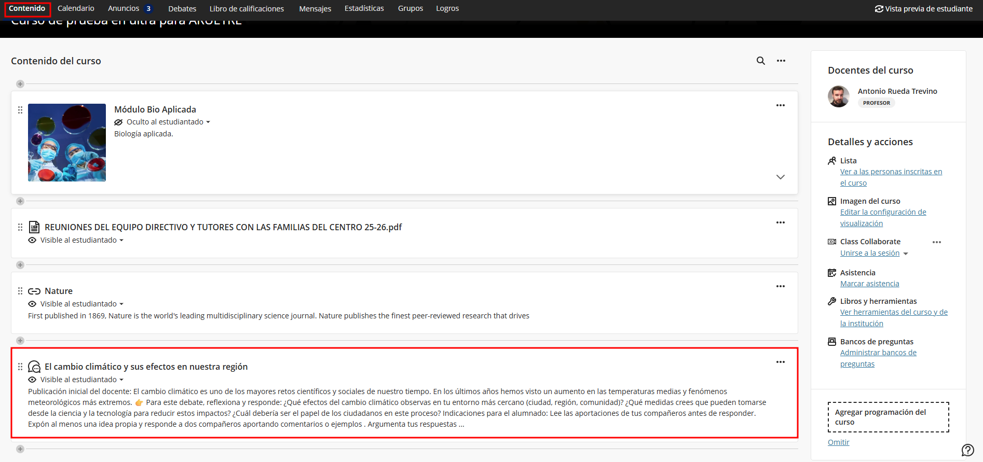Click the discussion icon for El cambio climático
983x462 pixels.
click(34, 367)
